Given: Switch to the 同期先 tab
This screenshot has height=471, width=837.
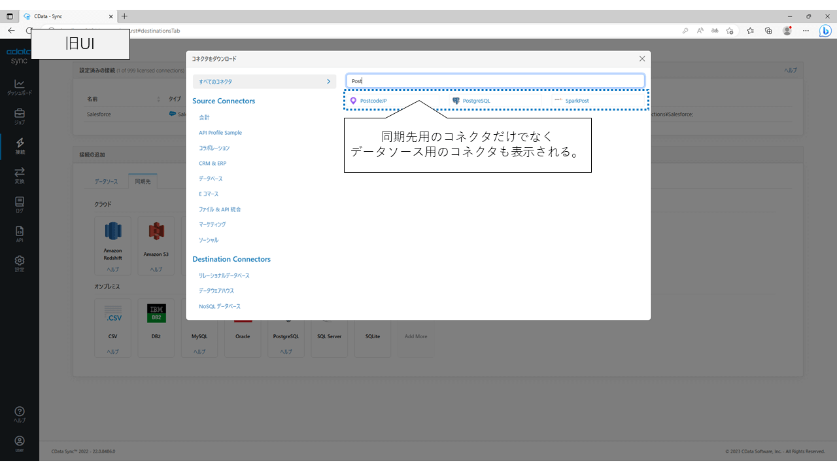Looking at the screenshot, I should (x=143, y=181).
